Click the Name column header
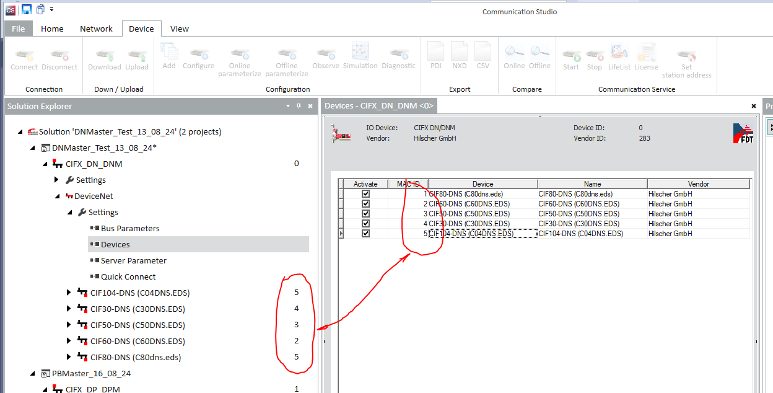Screen dimensions: 773x393 click(593, 184)
